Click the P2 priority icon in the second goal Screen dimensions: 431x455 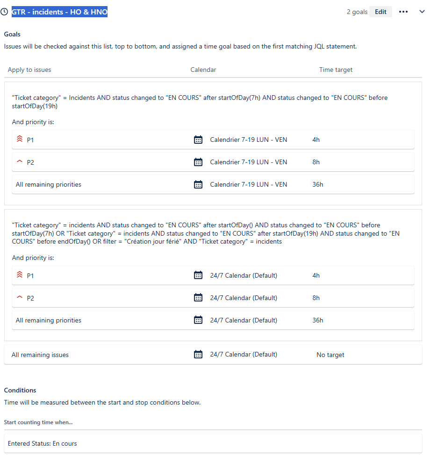[x=19, y=297]
